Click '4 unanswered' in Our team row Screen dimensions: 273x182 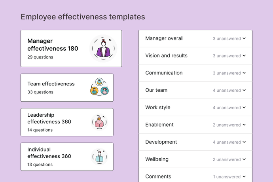click(227, 90)
